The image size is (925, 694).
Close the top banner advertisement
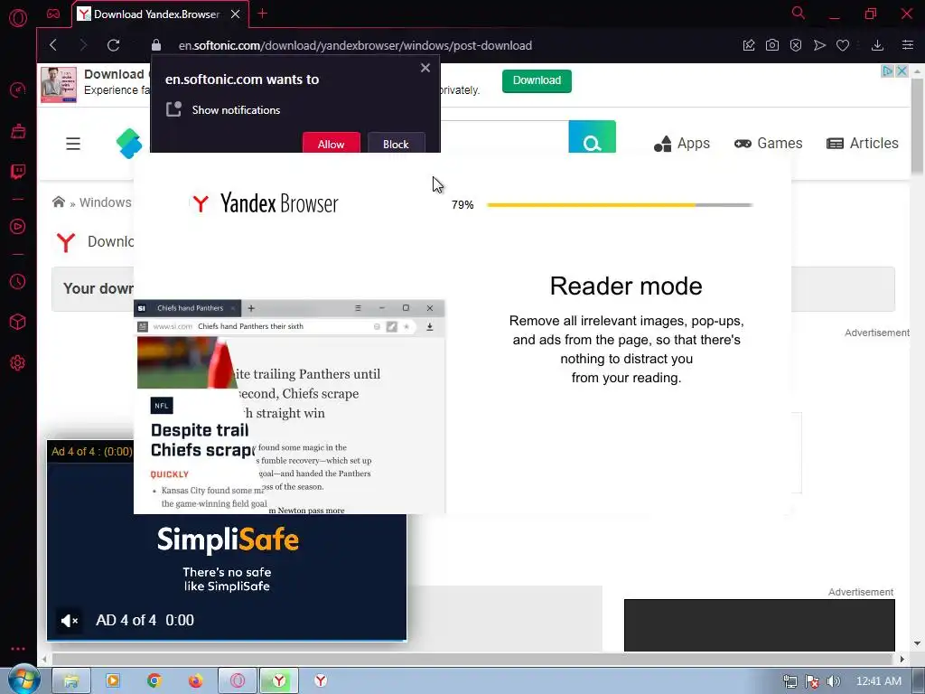[x=902, y=70]
